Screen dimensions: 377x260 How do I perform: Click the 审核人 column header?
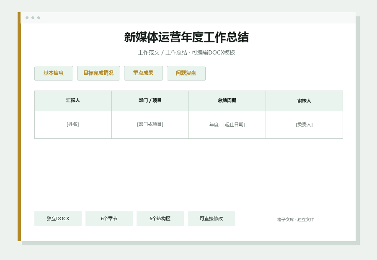(x=304, y=101)
